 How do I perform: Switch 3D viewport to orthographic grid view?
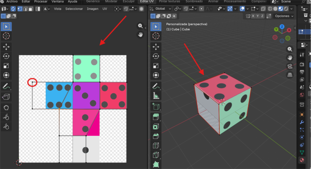click(x=290, y=74)
